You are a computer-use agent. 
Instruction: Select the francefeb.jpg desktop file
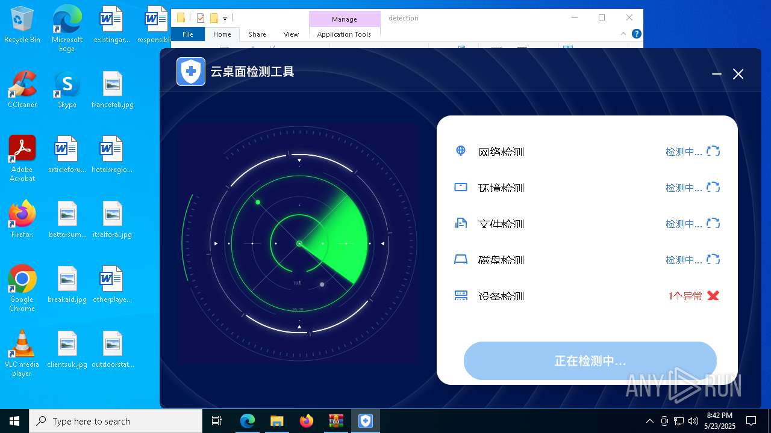(x=113, y=90)
